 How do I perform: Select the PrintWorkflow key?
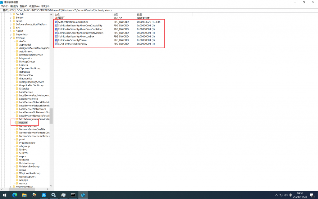27,143
